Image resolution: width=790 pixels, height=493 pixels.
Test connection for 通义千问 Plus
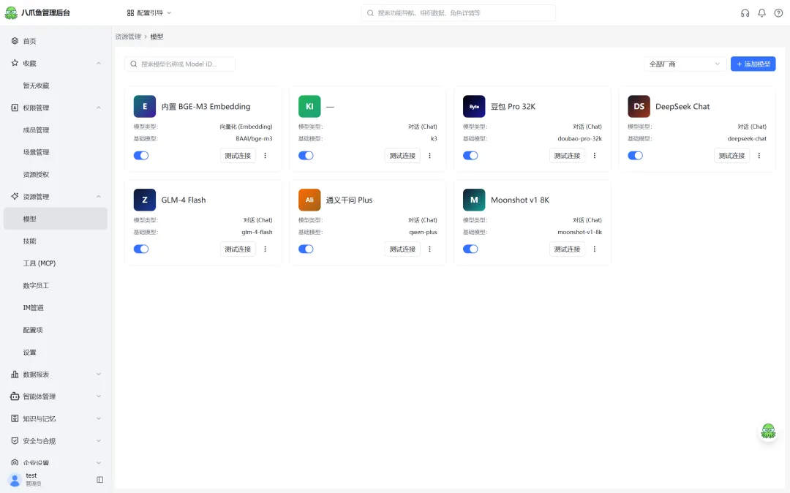402,249
